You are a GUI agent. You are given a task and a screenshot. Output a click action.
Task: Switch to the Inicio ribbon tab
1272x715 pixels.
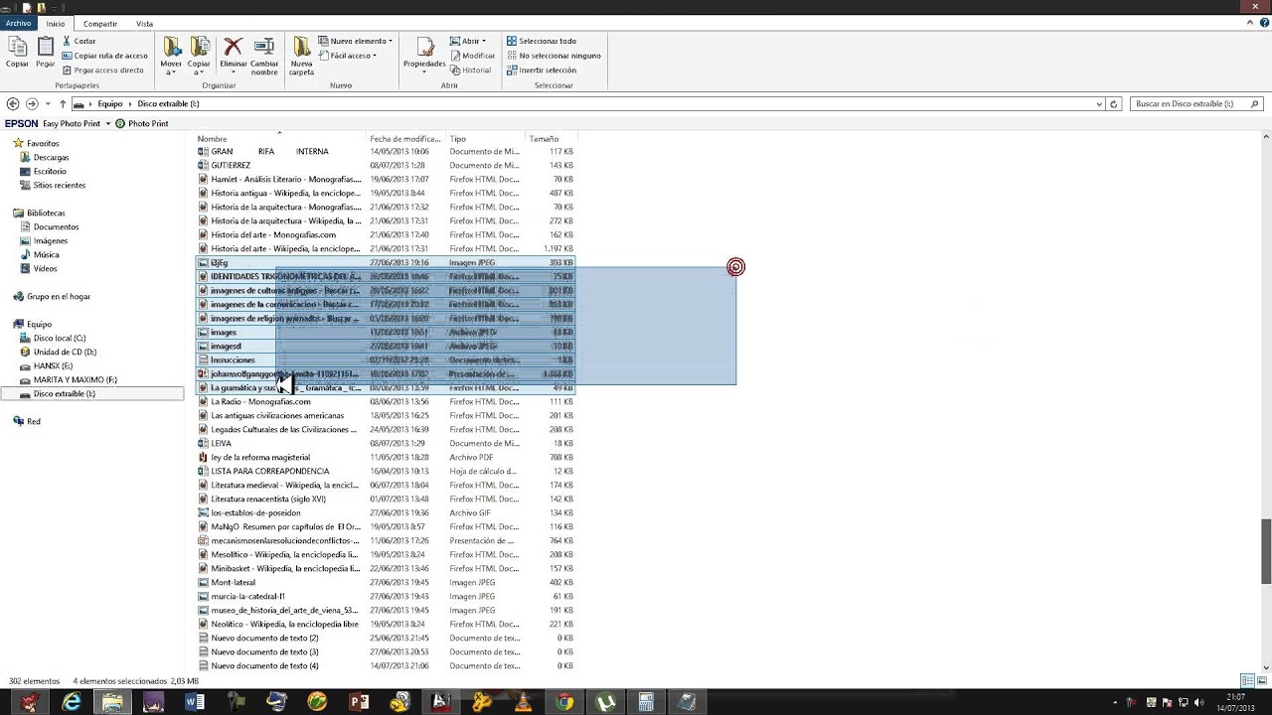(56, 23)
